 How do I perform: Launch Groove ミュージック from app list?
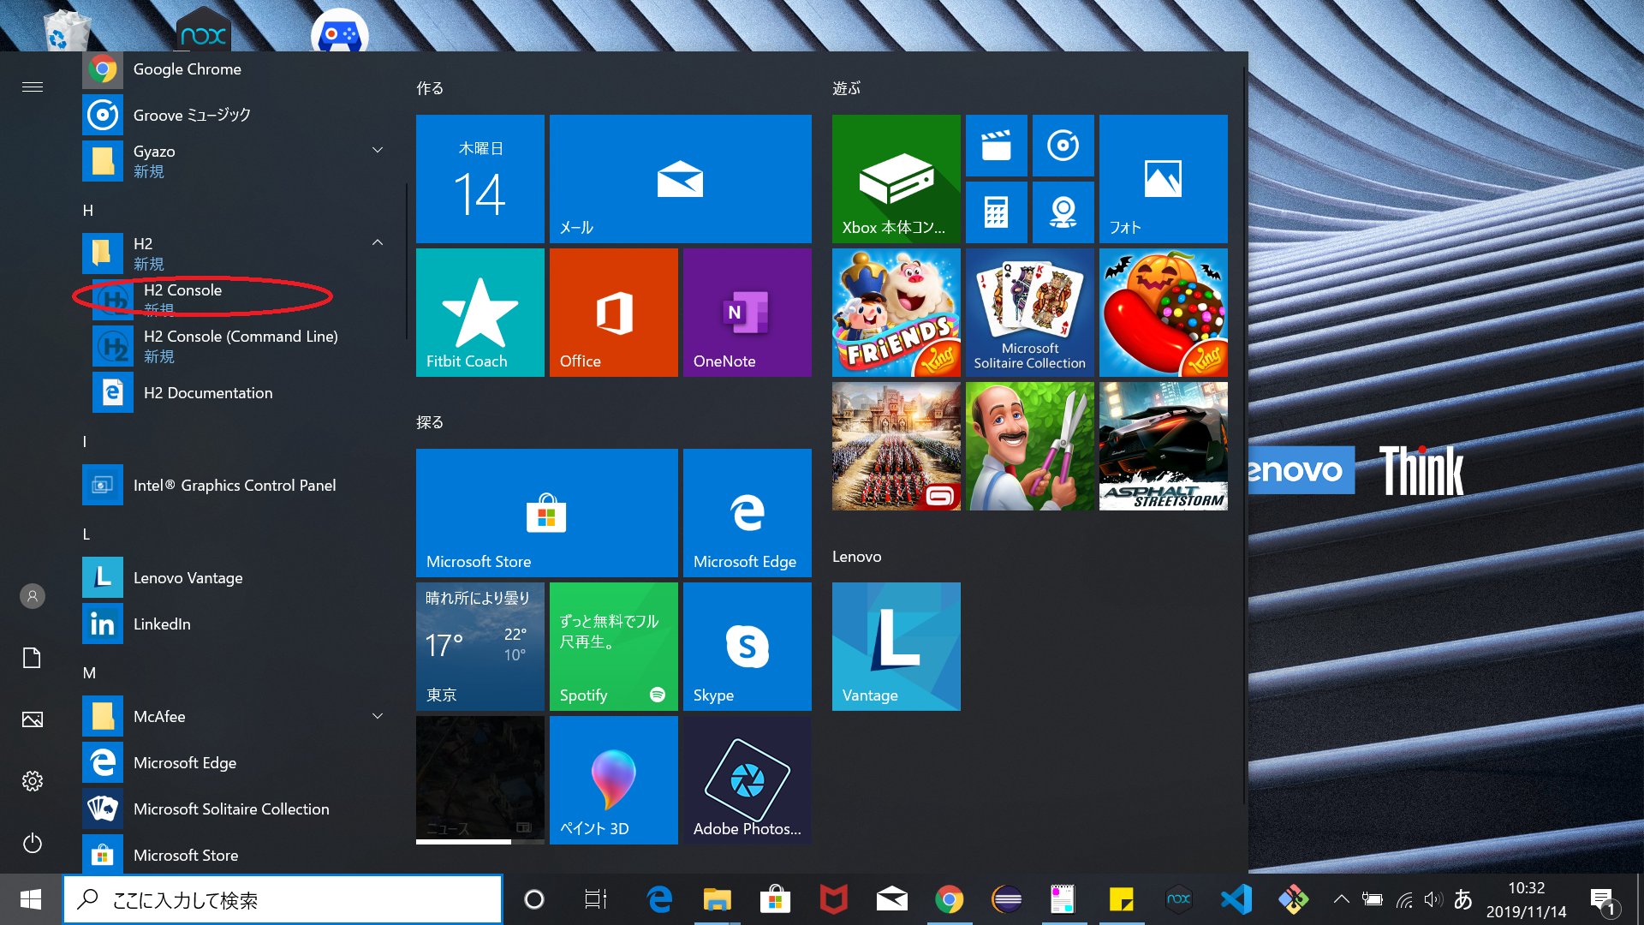tap(231, 115)
